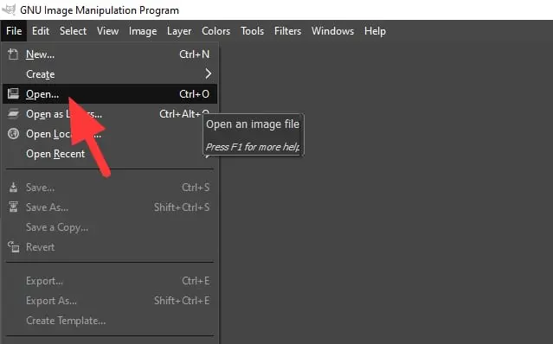553x344 pixels.
Task: Select Open Location... entry
Action: point(110,134)
